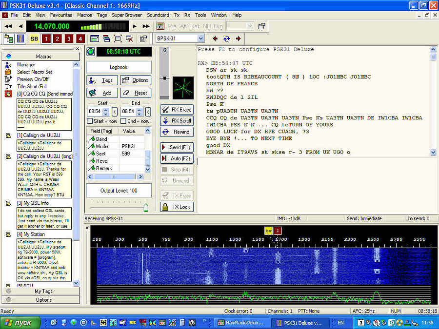Close the Macros side panel
This screenshot has height=329, width=439.
pyautogui.click(x=78, y=49)
